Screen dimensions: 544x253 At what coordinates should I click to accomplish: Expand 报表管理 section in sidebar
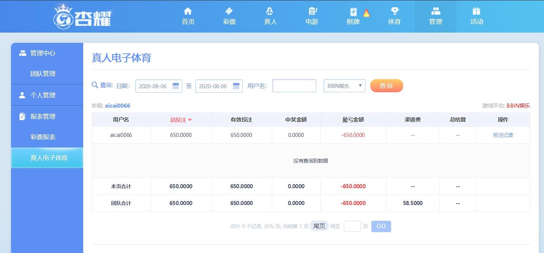point(43,116)
